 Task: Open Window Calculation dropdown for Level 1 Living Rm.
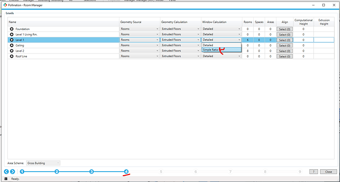221,34
